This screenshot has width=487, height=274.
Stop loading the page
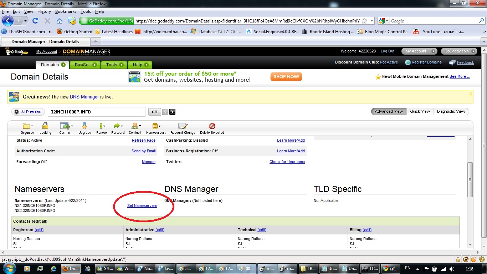pos(47,21)
